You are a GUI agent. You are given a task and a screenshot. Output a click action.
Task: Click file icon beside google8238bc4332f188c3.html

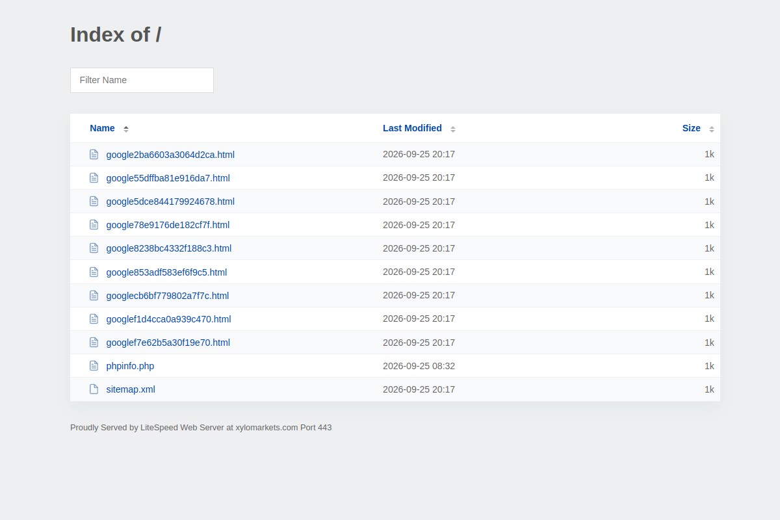[94, 248]
